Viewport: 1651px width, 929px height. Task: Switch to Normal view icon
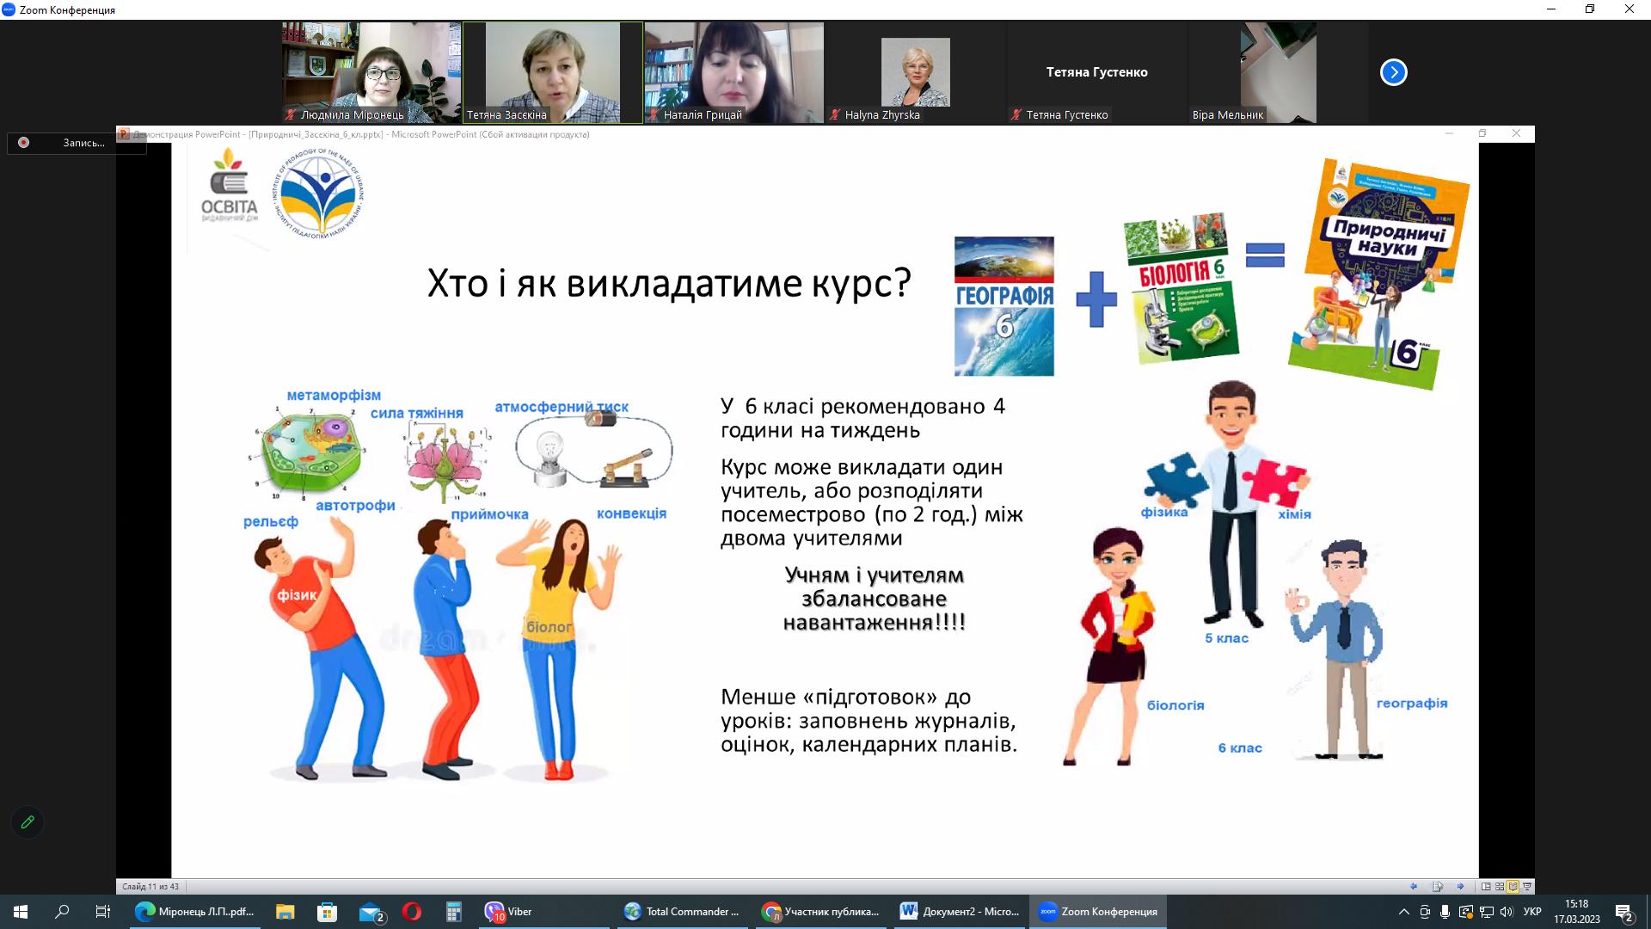click(1486, 886)
